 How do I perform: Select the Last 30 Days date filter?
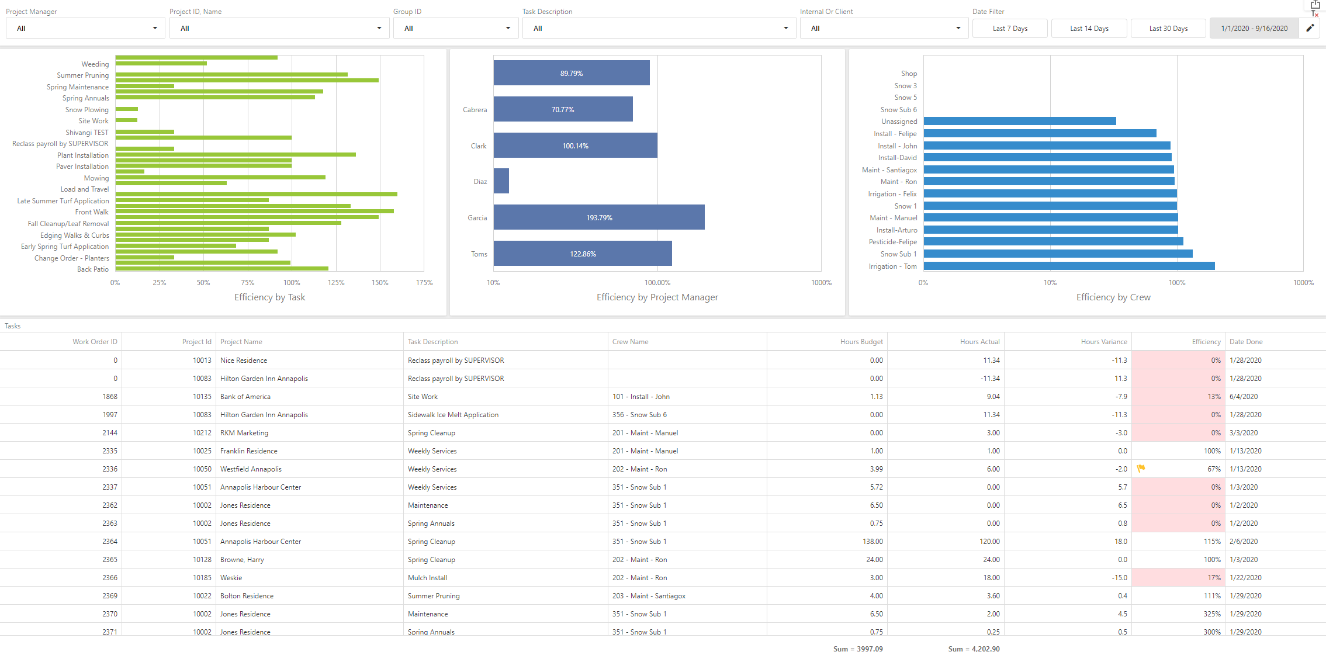coord(1168,29)
